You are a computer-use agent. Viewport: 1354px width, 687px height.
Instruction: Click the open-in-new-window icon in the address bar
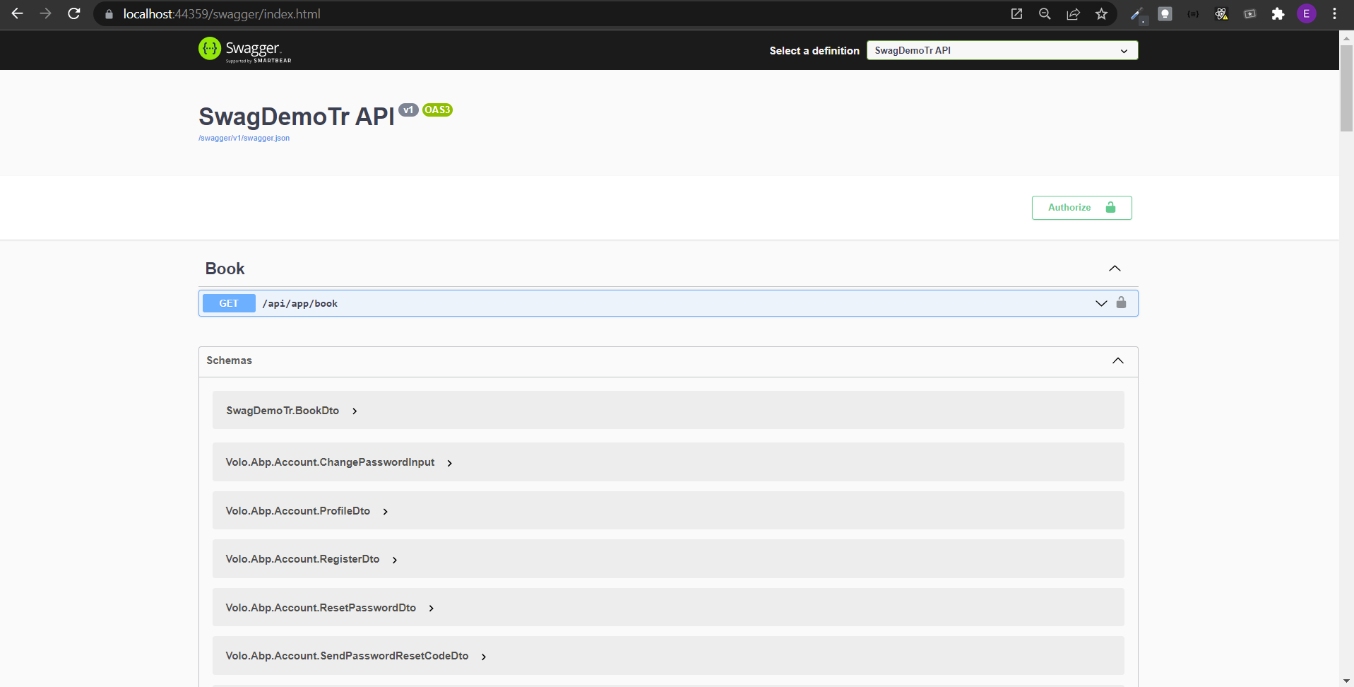coord(1016,13)
